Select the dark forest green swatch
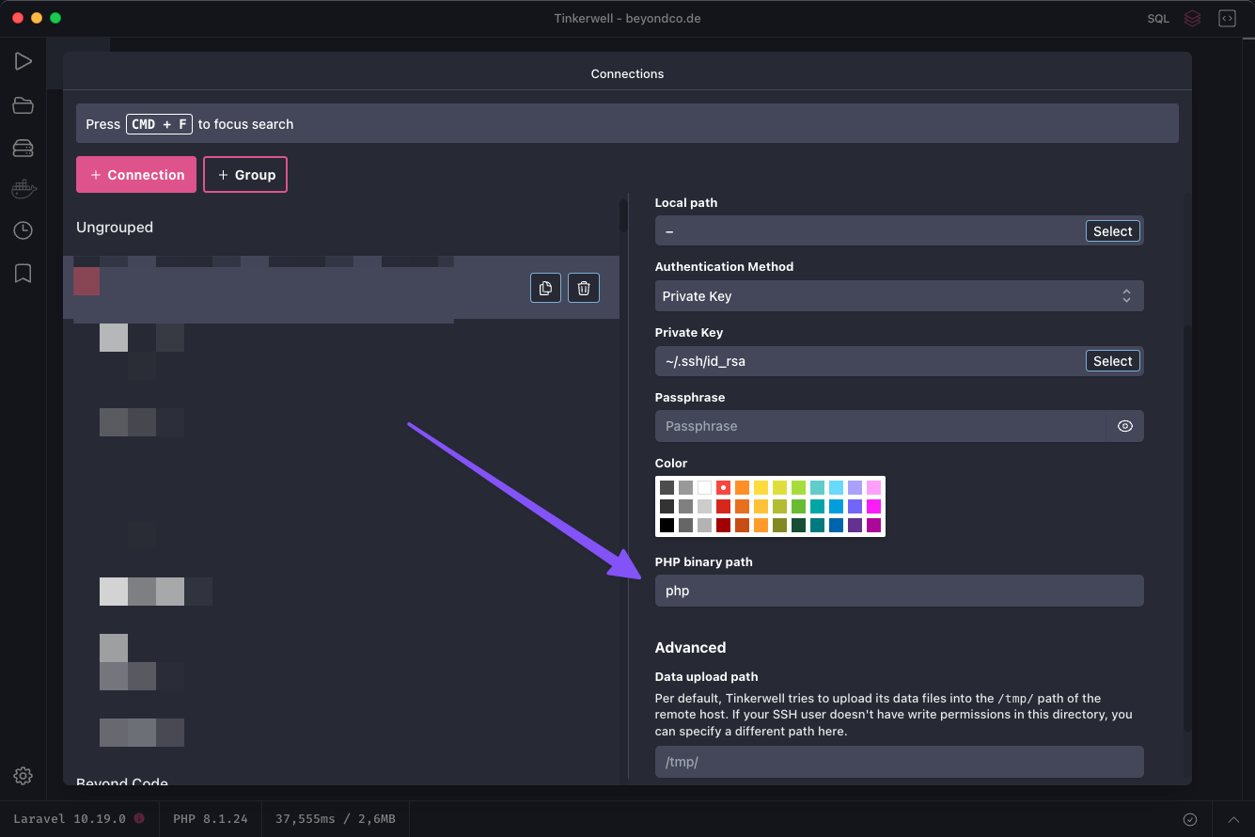 (x=798, y=525)
